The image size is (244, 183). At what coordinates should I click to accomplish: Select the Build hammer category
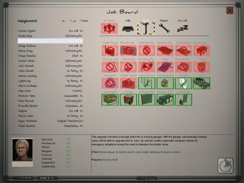(x=146, y=28)
